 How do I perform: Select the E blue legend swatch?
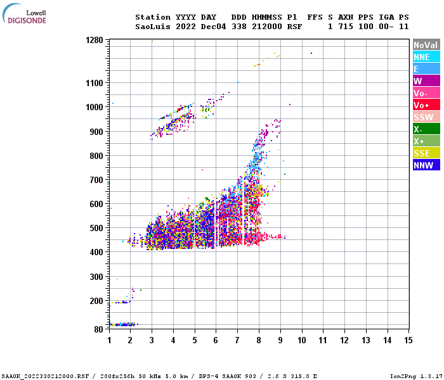tap(426, 69)
